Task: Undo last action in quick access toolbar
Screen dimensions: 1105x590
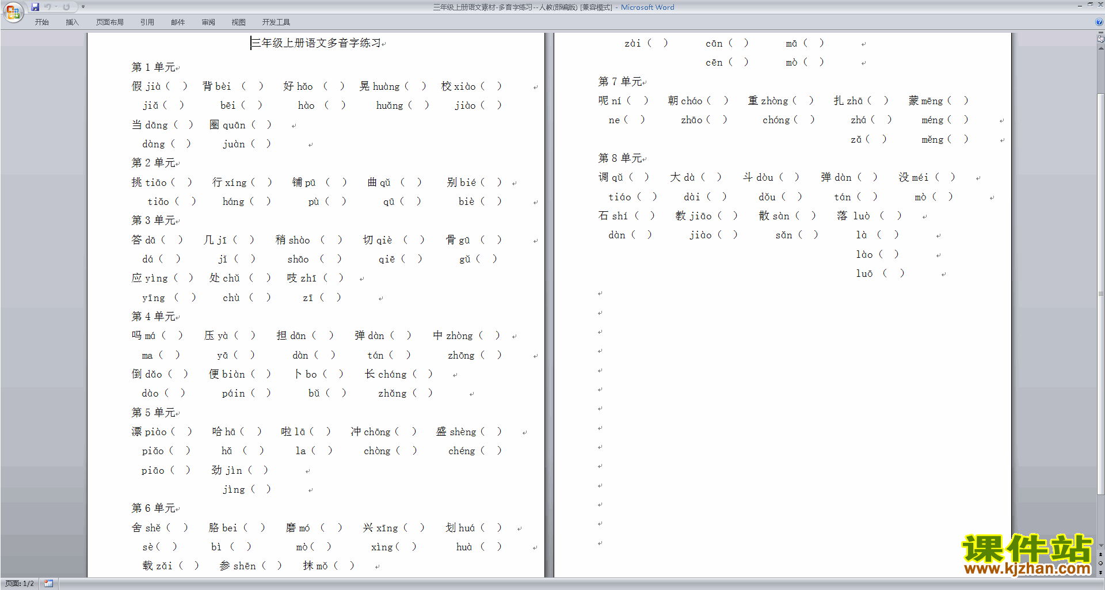Action: 48,7
